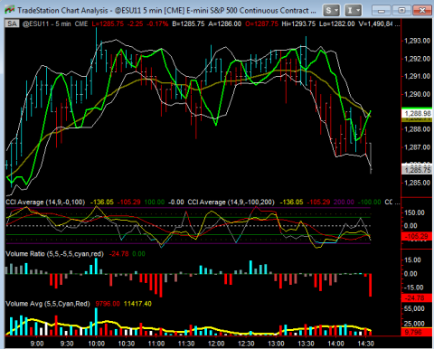Screen dimensions: 434x349
Task: Maximize the chart analysis window
Action: coord(401,11)
